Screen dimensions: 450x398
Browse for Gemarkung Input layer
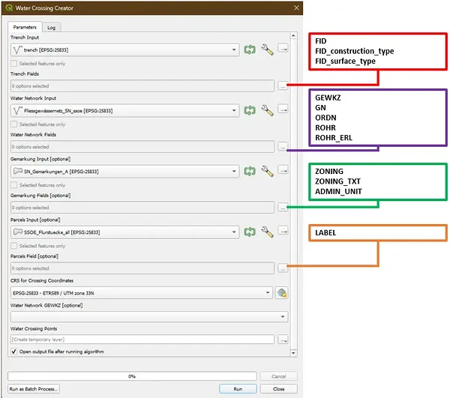283,169
